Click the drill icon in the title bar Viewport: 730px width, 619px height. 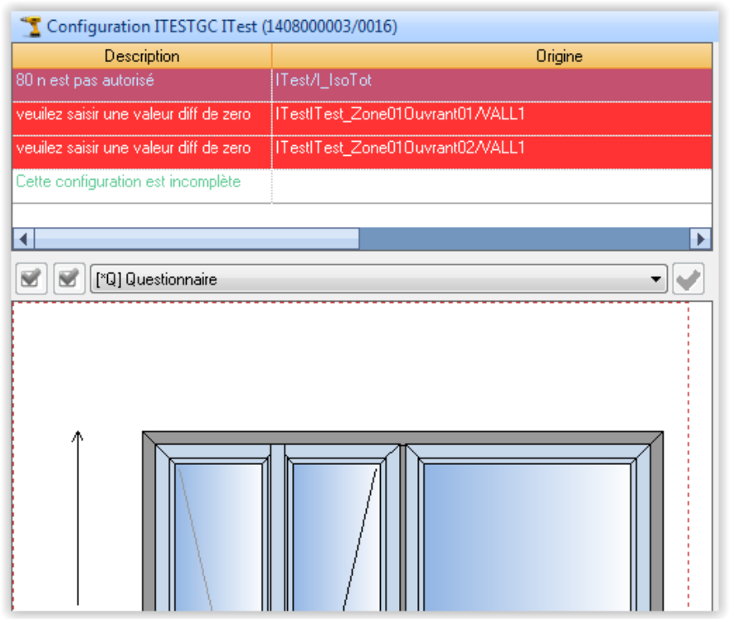pyautogui.click(x=32, y=27)
